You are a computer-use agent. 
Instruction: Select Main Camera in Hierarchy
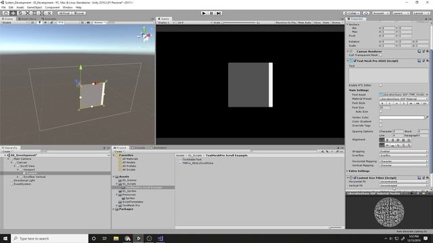click(x=22, y=159)
